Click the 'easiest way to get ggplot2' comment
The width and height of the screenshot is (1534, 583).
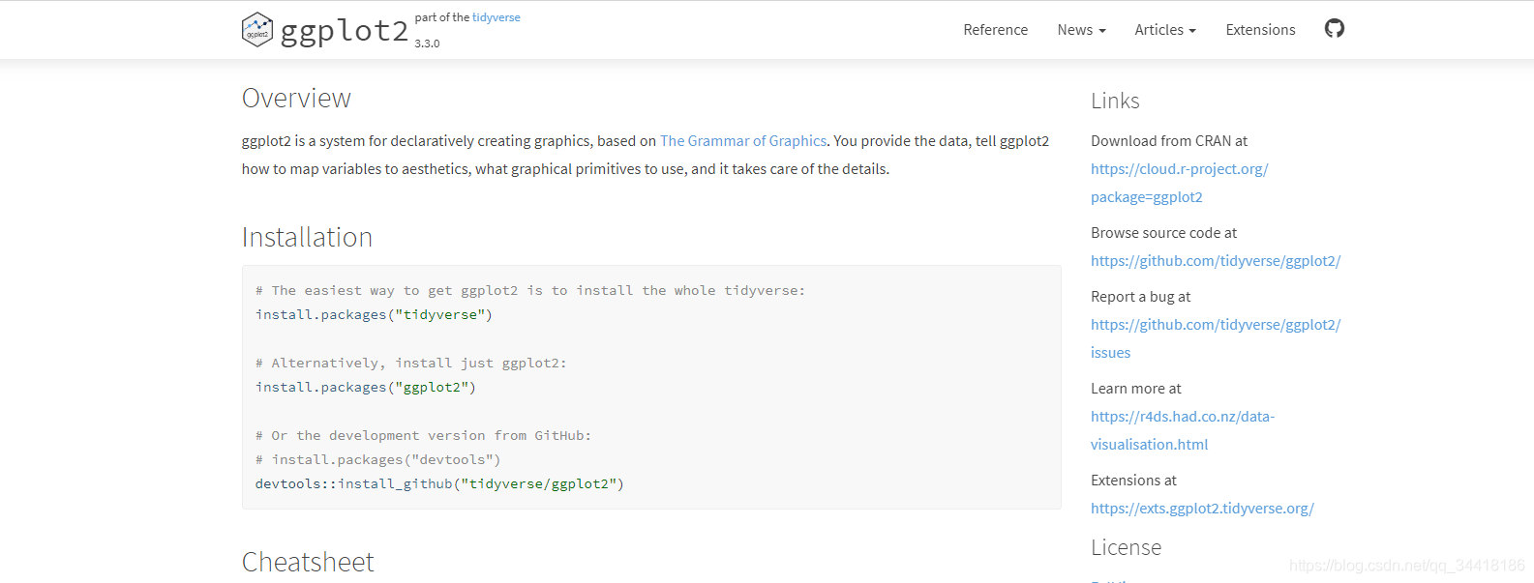pyautogui.click(x=530, y=291)
